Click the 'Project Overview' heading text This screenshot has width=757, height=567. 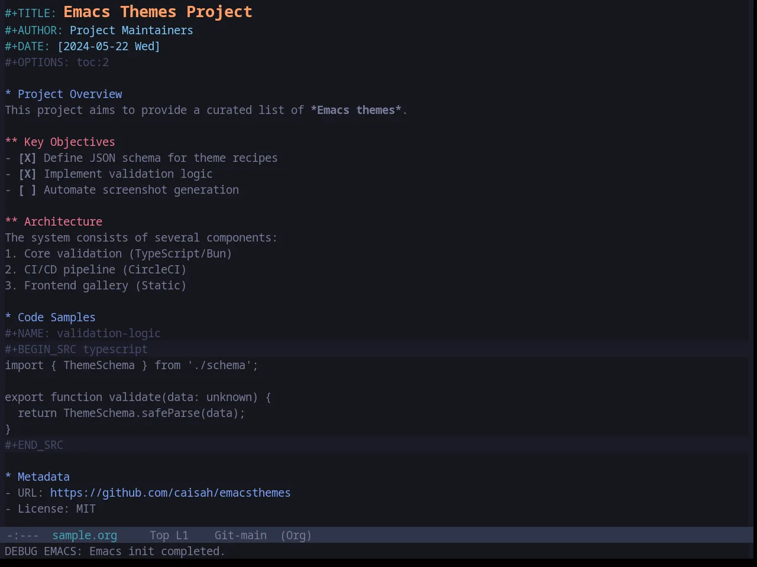pos(70,94)
